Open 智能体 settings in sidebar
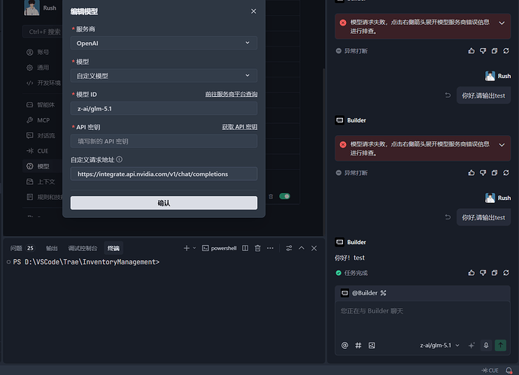 [x=41, y=104]
